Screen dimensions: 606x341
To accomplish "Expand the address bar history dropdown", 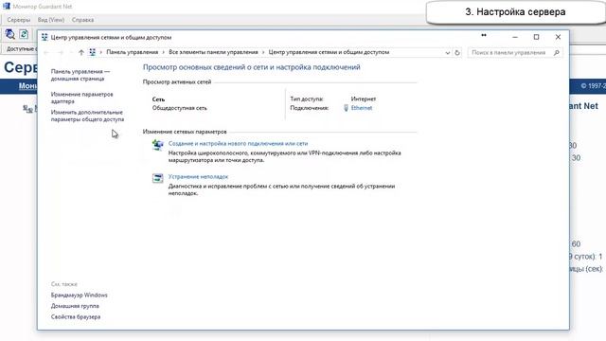I will pos(448,53).
